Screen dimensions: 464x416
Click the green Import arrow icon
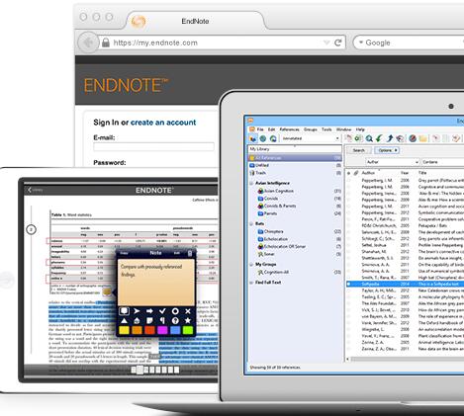click(379, 138)
